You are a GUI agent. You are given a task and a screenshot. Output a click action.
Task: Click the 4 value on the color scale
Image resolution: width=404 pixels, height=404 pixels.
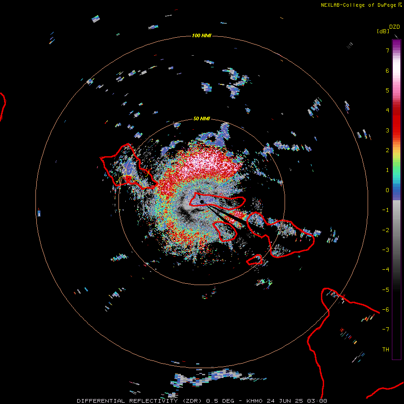387,110
